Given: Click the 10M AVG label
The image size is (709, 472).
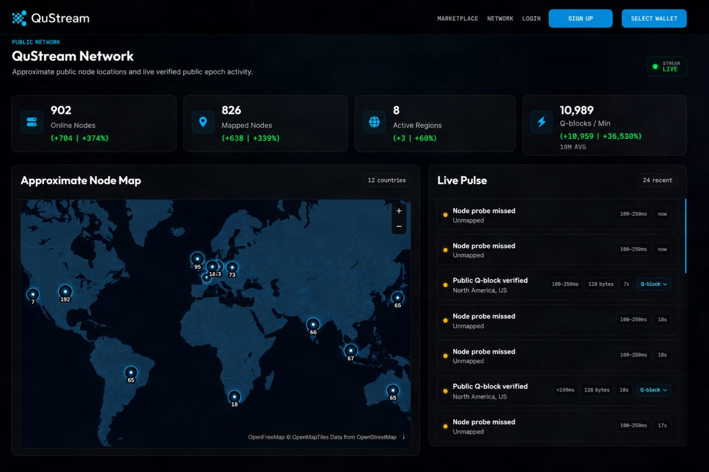Looking at the screenshot, I should tap(573, 147).
